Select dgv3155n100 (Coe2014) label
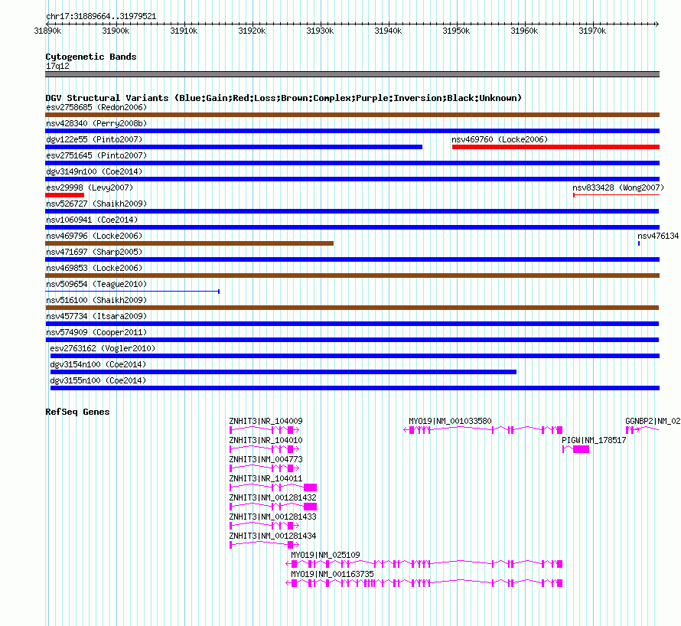 tap(98, 380)
